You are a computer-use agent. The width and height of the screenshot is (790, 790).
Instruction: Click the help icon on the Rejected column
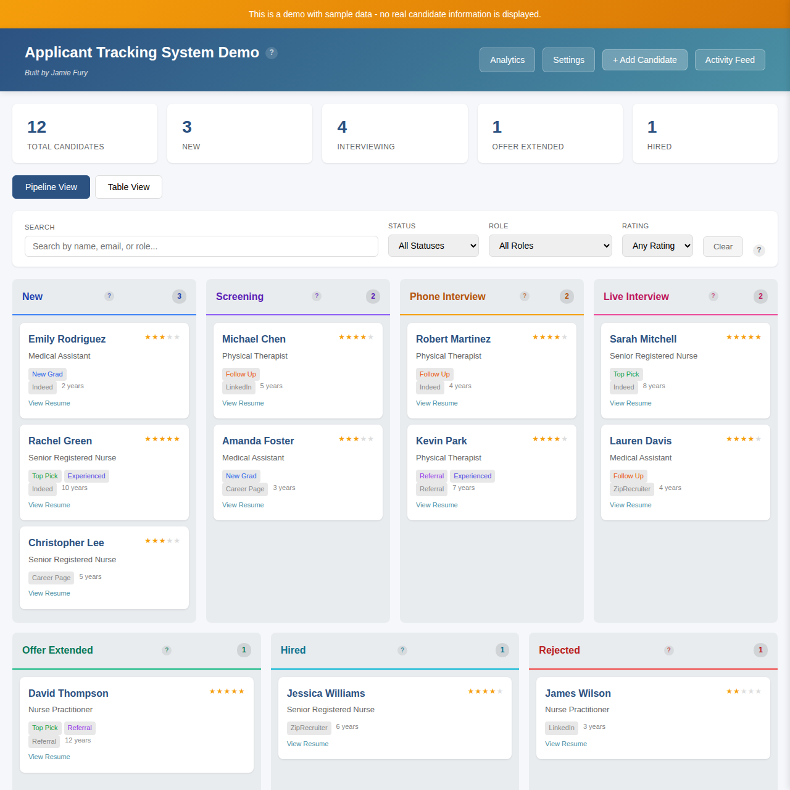coord(668,650)
